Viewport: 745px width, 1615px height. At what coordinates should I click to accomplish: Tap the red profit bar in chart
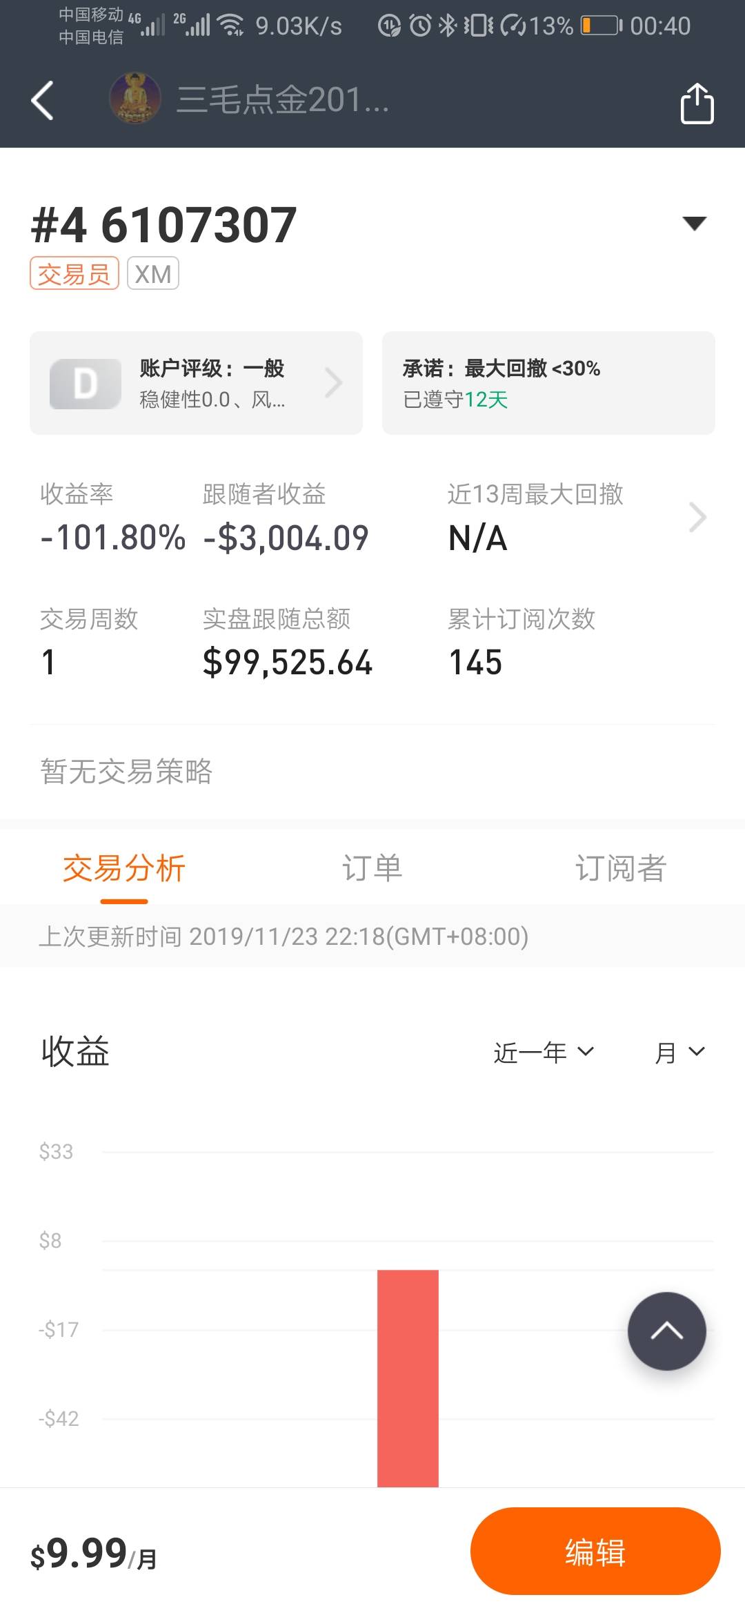pos(408,1377)
